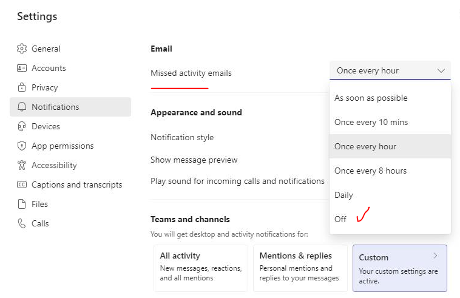The width and height of the screenshot is (460, 298).
Task: Open the Accounts settings section
Action: click(x=70, y=68)
